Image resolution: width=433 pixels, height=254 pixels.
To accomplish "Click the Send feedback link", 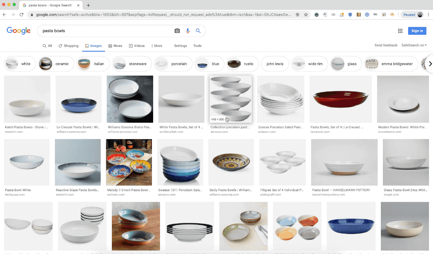I will pyautogui.click(x=386, y=45).
